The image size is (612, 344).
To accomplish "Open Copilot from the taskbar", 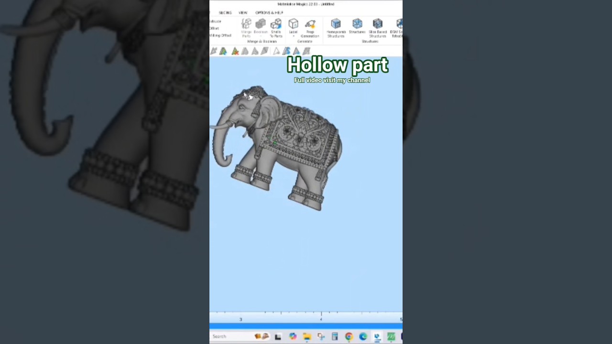I will pyautogui.click(x=293, y=337).
